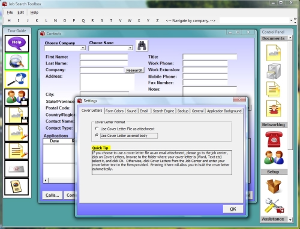Open the file cabinet icon in Control Panel
Viewport: 300px width, 229px height.
274,71
